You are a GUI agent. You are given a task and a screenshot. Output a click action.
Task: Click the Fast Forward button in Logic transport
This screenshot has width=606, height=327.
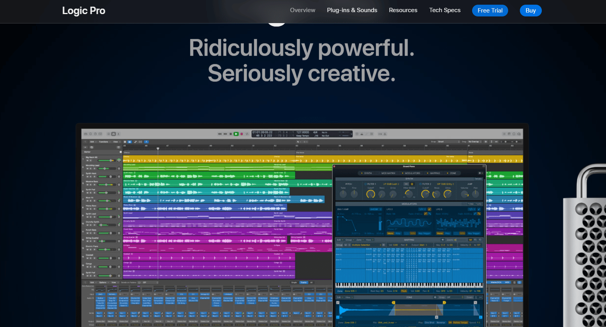tap(225, 134)
